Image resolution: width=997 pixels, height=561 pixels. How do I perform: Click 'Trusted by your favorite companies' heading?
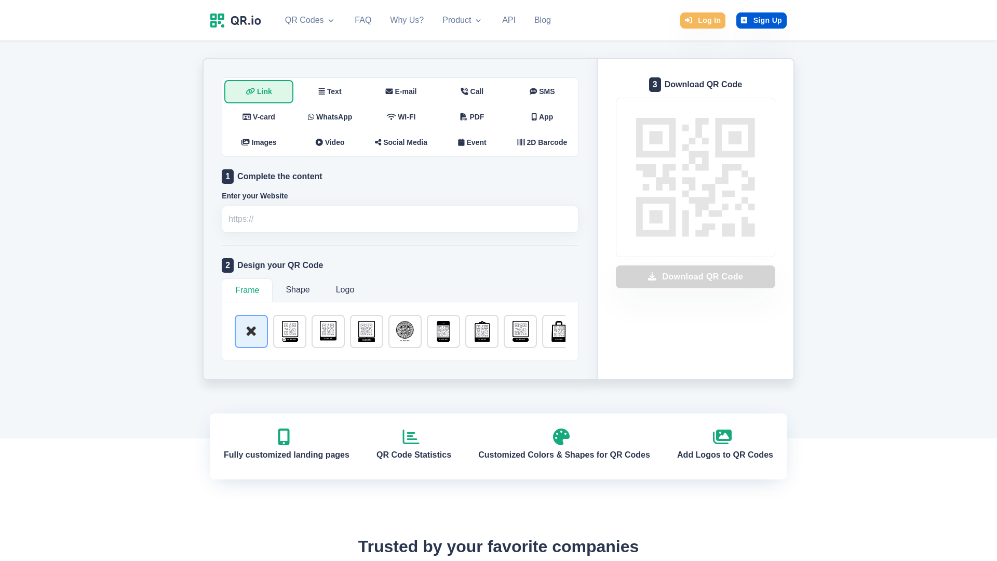click(x=498, y=546)
